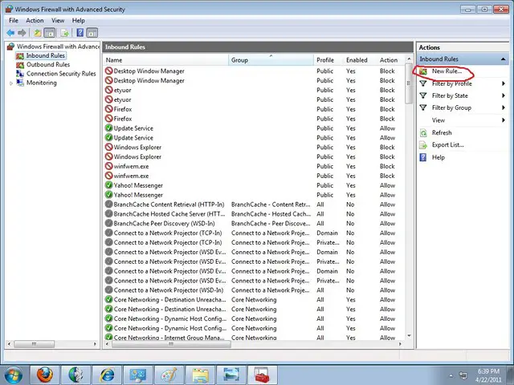
Task: Click the Refresh icon in Actions pane
Action: pyautogui.click(x=423, y=132)
